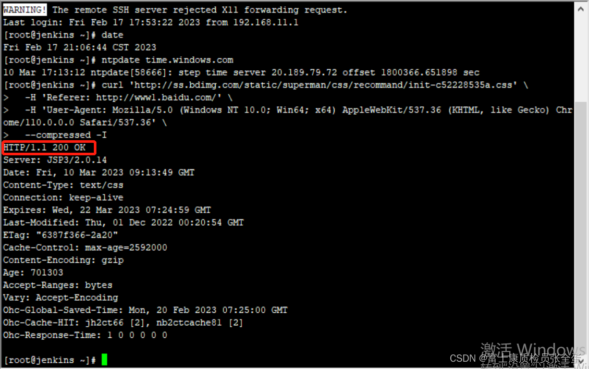Click the Age: 701303 header line
The image size is (589, 369).
tap(33, 273)
